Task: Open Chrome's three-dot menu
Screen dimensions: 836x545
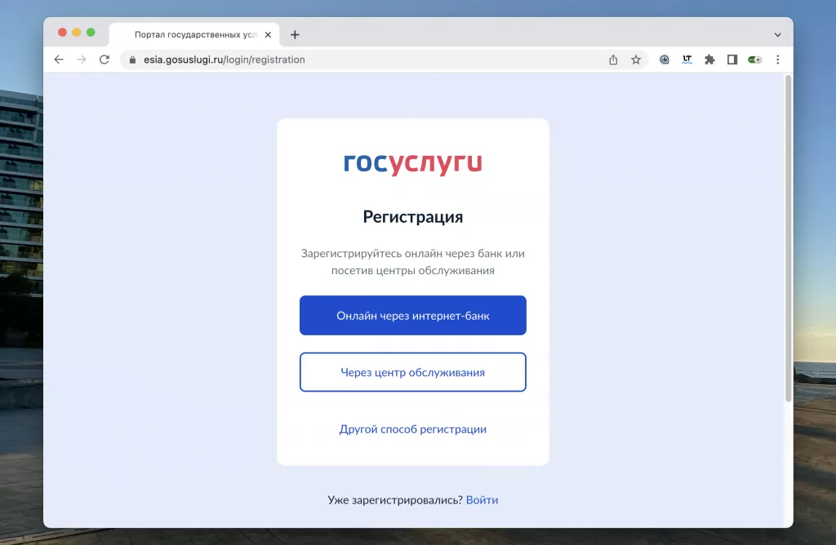Action: [x=777, y=59]
